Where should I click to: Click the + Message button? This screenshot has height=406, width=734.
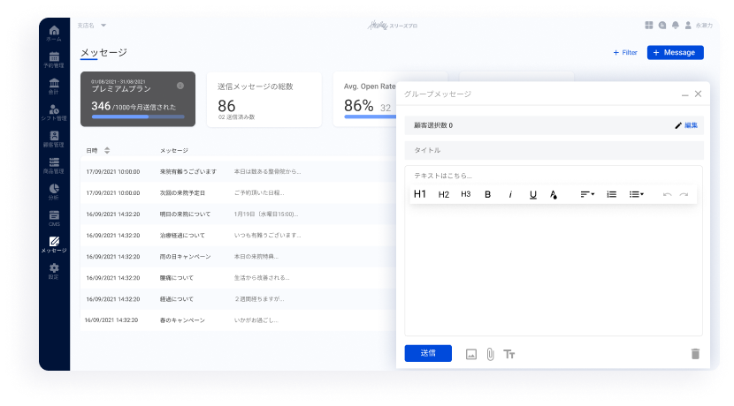click(675, 52)
